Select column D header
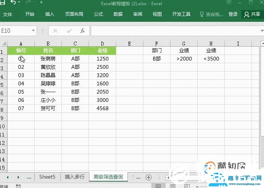264x188 pixels. pos(102,44)
